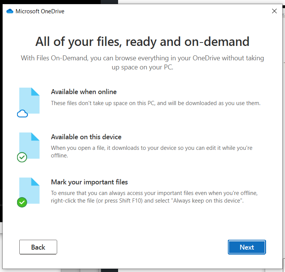The width and height of the screenshot is (285, 272).
Task: Click the OneDrive cloud logo in title bar
Action: click(10, 11)
